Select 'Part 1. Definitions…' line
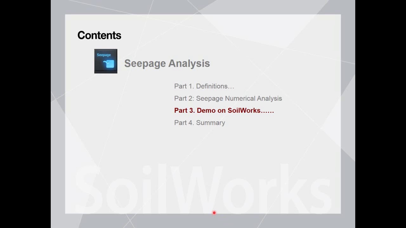The image size is (406, 228). [204, 86]
